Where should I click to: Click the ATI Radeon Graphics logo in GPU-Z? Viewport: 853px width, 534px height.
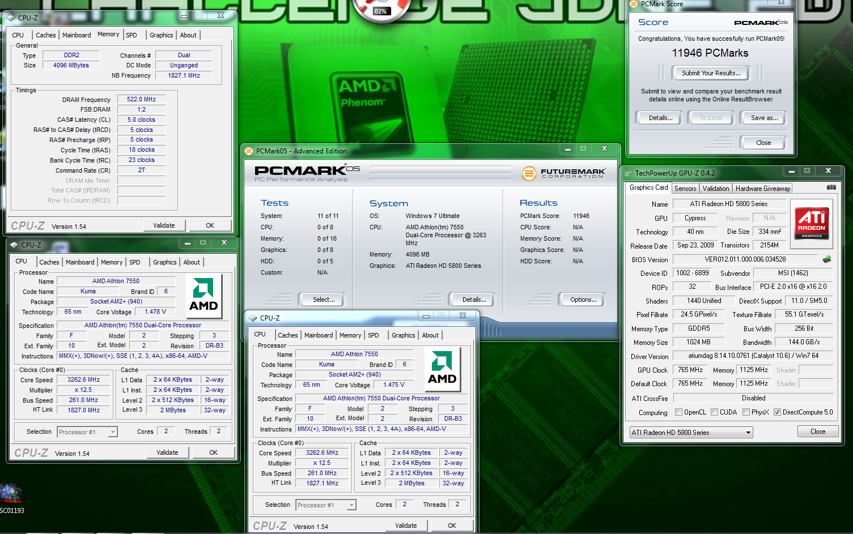click(x=812, y=223)
